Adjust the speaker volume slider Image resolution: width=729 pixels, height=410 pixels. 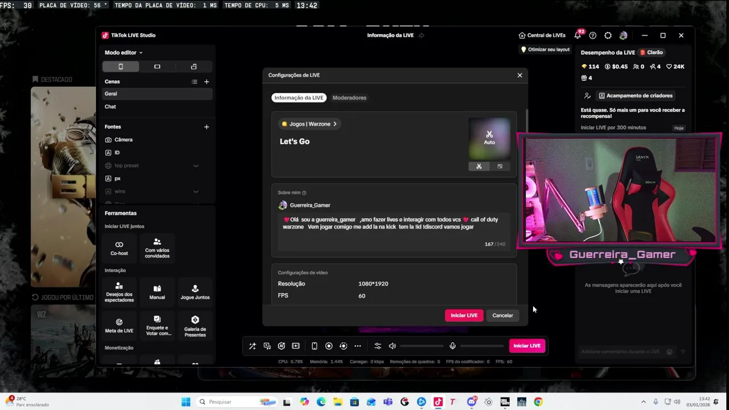[x=421, y=346]
